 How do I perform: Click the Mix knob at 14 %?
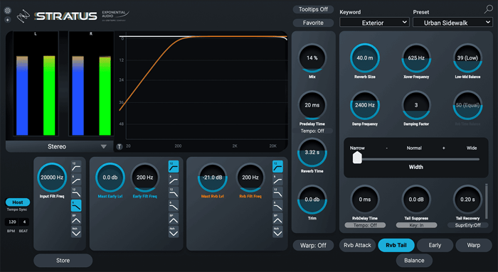pyautogui.click(x=312, y=58)
